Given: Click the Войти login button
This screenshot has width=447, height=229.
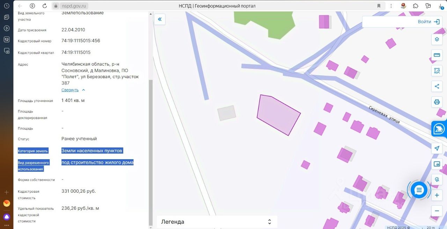Looking at the screenshot, I should pyautogui.click(x=428, y=22).
